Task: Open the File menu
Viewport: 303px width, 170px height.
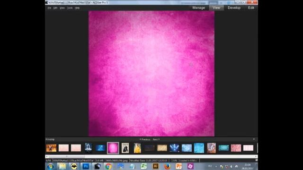Action: coord(49,8)
